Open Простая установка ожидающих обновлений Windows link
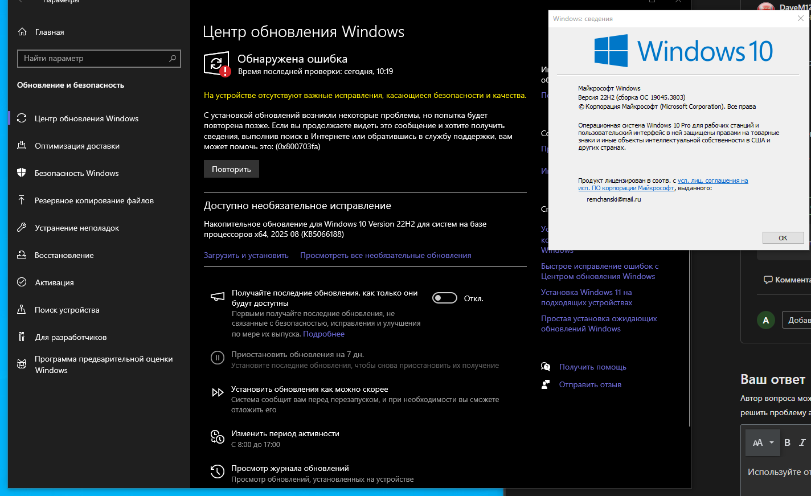Screen dimensions: 811x496 coord(599,323)
